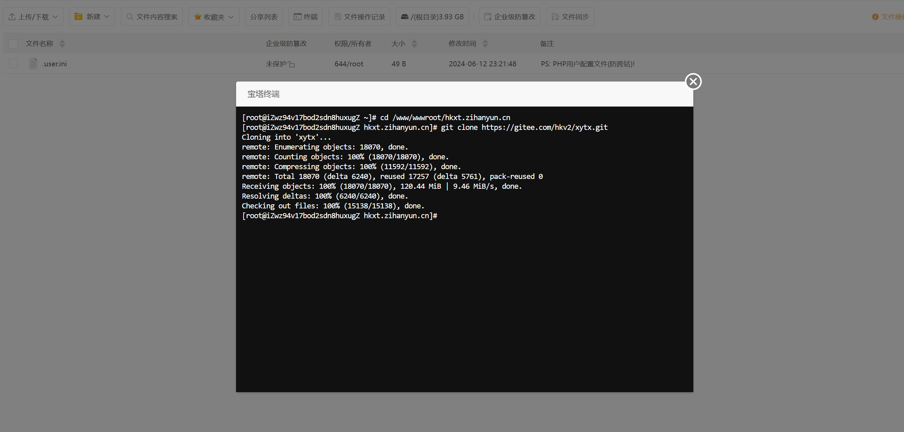Click the 49 B size cell
This screenshot has width=904, height=432.
(x=399, y=64)
